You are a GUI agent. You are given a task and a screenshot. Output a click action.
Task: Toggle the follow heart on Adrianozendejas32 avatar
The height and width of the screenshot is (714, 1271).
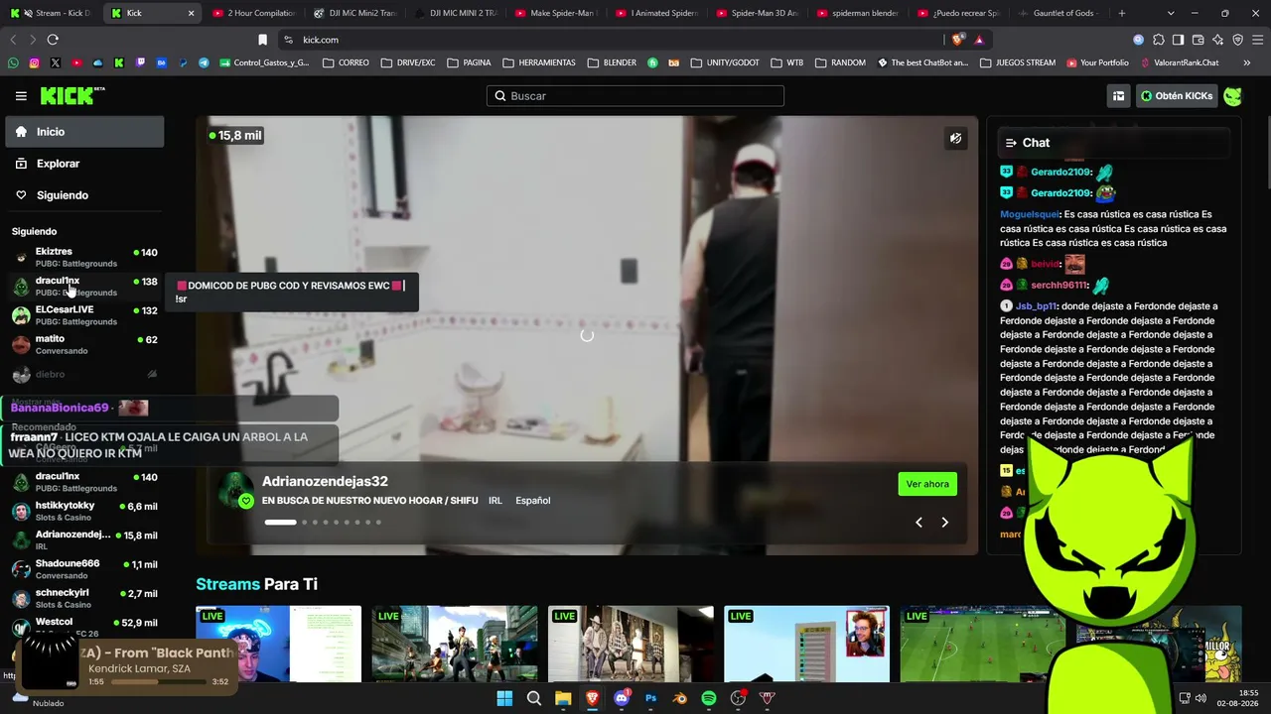tap(246, 501)
